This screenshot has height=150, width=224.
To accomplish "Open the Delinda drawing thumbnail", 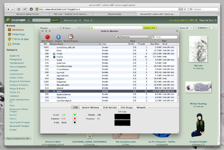I will [x=198, y=49].
